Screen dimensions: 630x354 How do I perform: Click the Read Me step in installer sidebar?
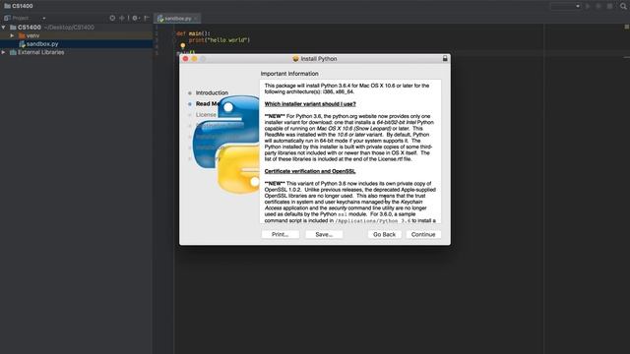point(208,103)
